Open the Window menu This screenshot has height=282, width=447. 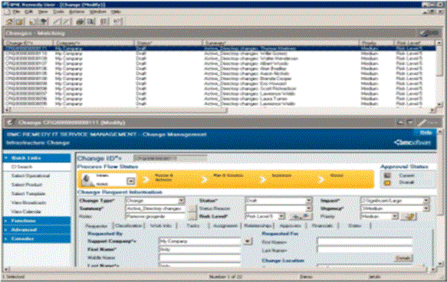click(x=98, y=11)
